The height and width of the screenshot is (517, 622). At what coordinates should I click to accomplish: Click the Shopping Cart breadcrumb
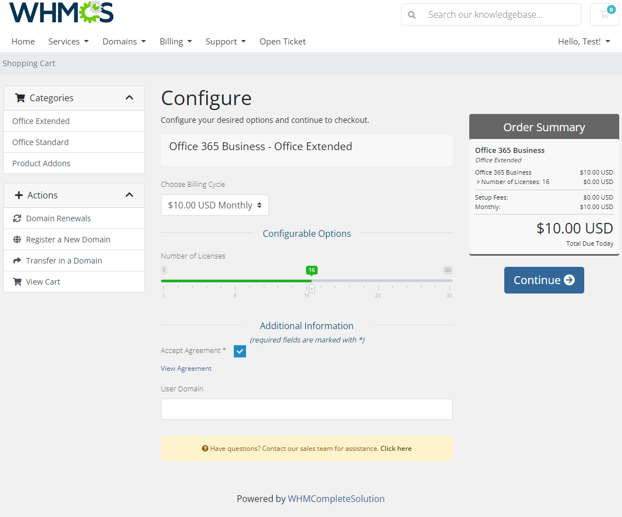point(28,63)
